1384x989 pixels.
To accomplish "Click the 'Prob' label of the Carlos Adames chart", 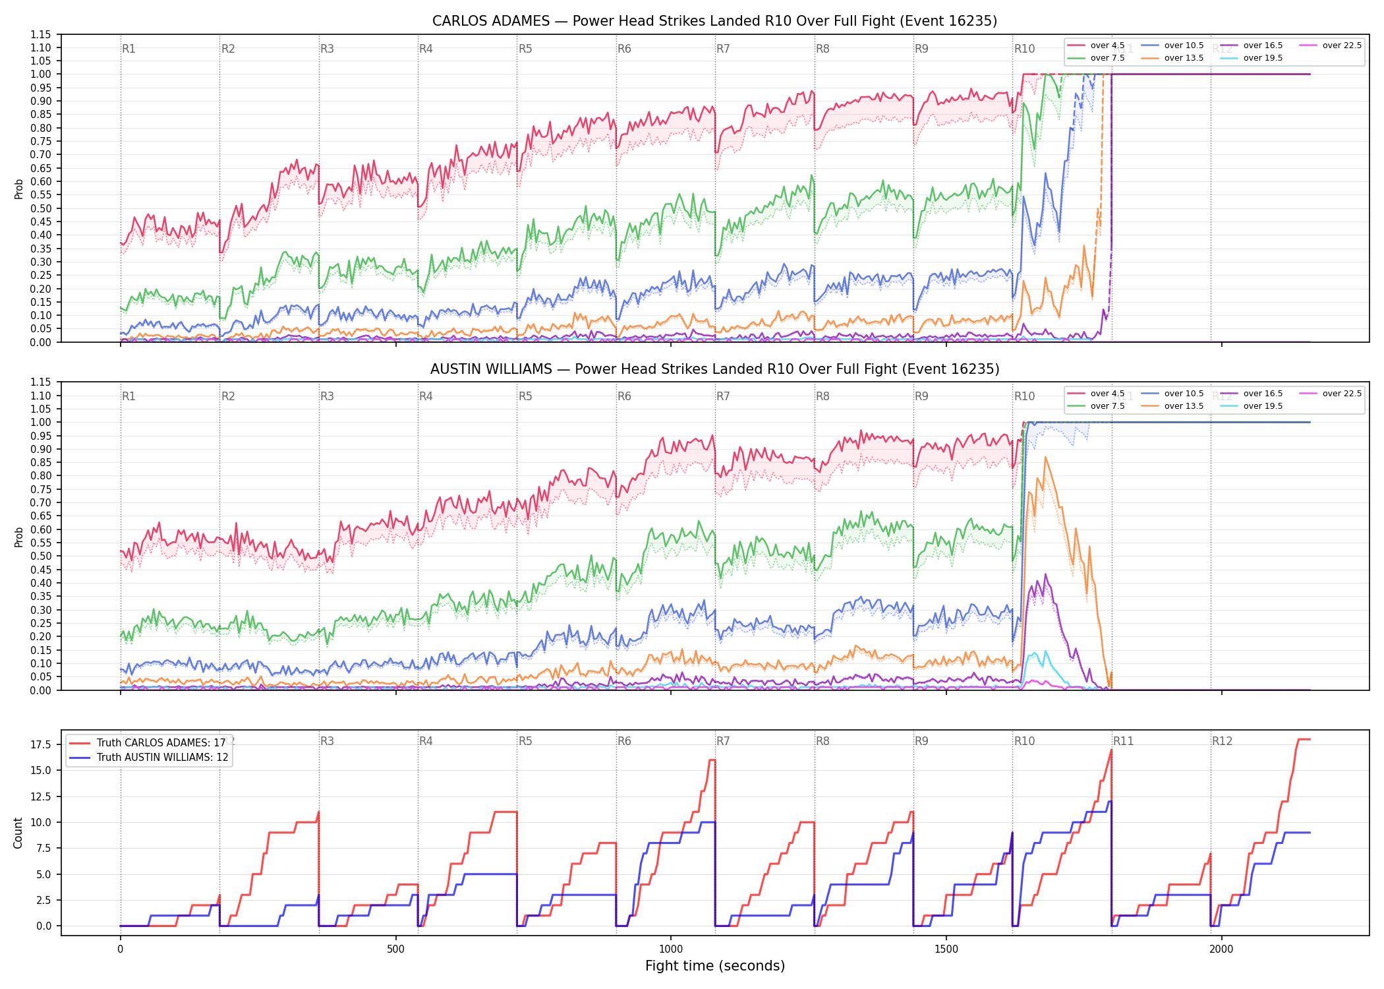I will point(18,189).
